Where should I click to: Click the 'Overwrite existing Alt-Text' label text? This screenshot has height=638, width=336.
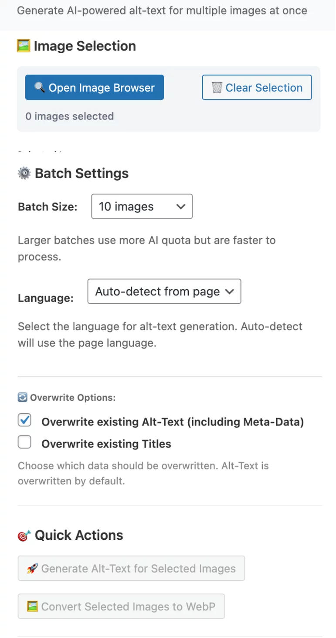pos(172,422)
